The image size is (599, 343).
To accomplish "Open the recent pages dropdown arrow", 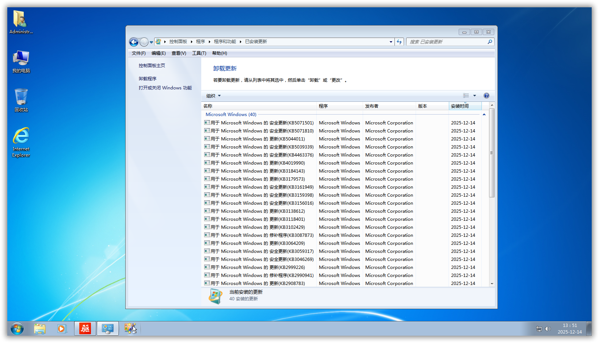I will [x=151, y=42].
